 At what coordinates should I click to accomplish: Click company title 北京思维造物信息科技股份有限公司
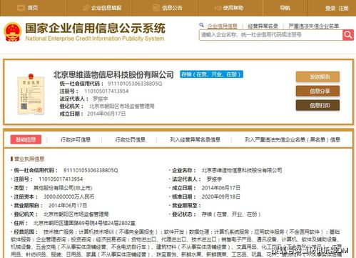pos(113,74)
